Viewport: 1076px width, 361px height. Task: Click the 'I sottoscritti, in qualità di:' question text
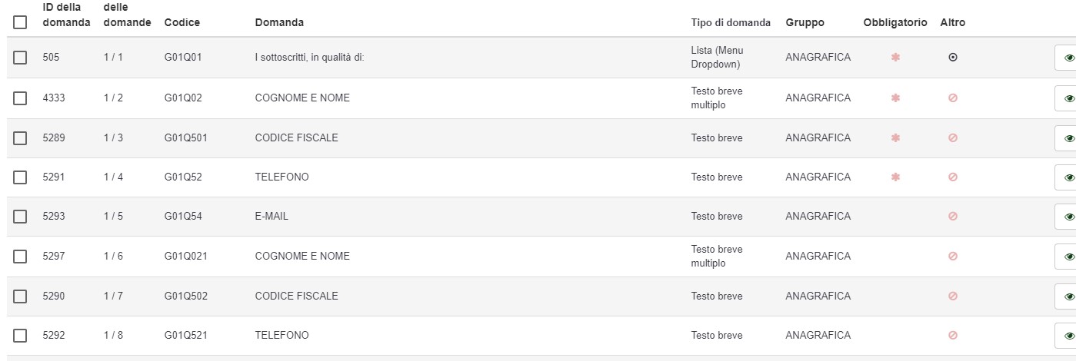click(x=309, y=58)
